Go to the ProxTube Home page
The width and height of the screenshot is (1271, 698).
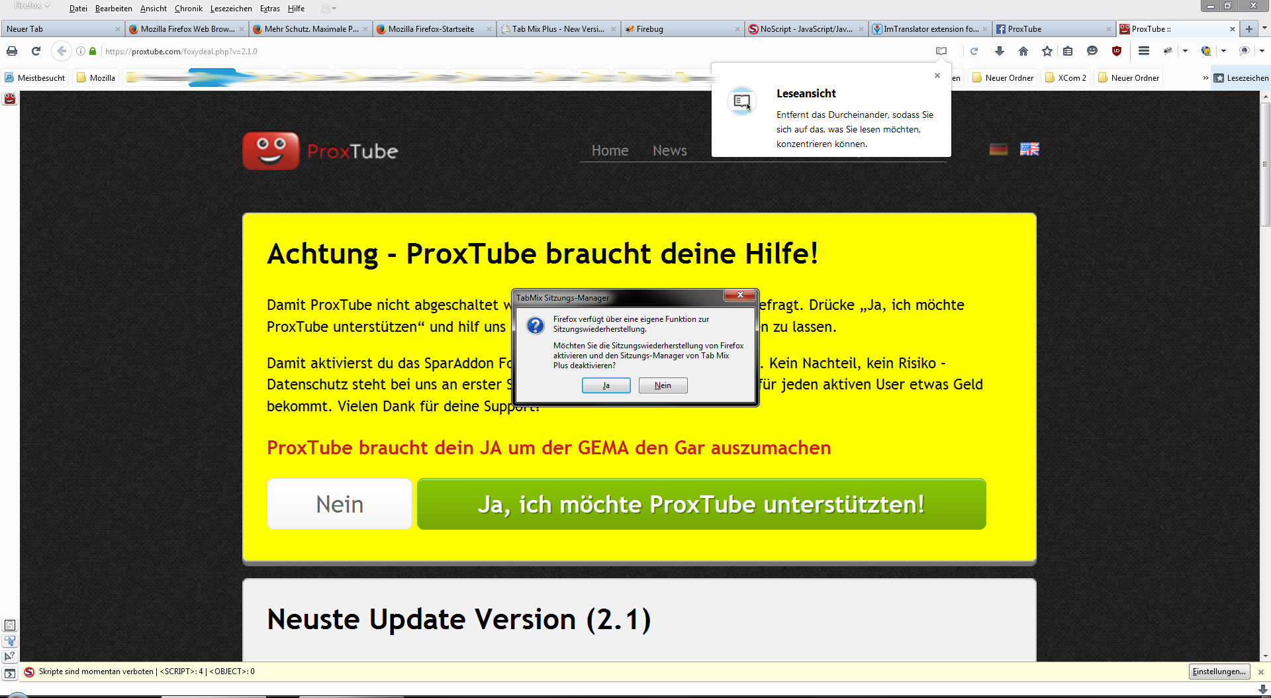610,151
